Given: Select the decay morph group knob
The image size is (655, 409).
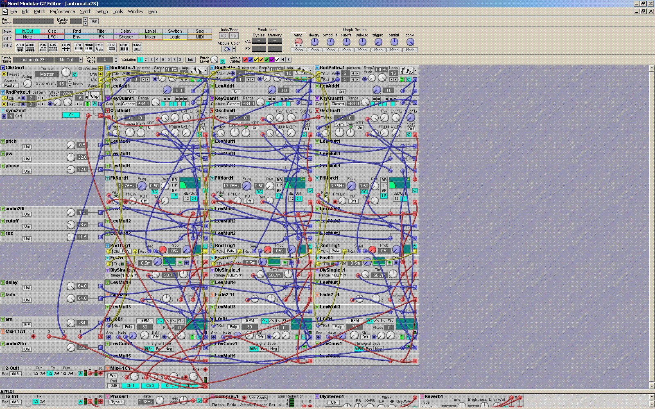Looking at the screenshot, I should pos(314,42).
